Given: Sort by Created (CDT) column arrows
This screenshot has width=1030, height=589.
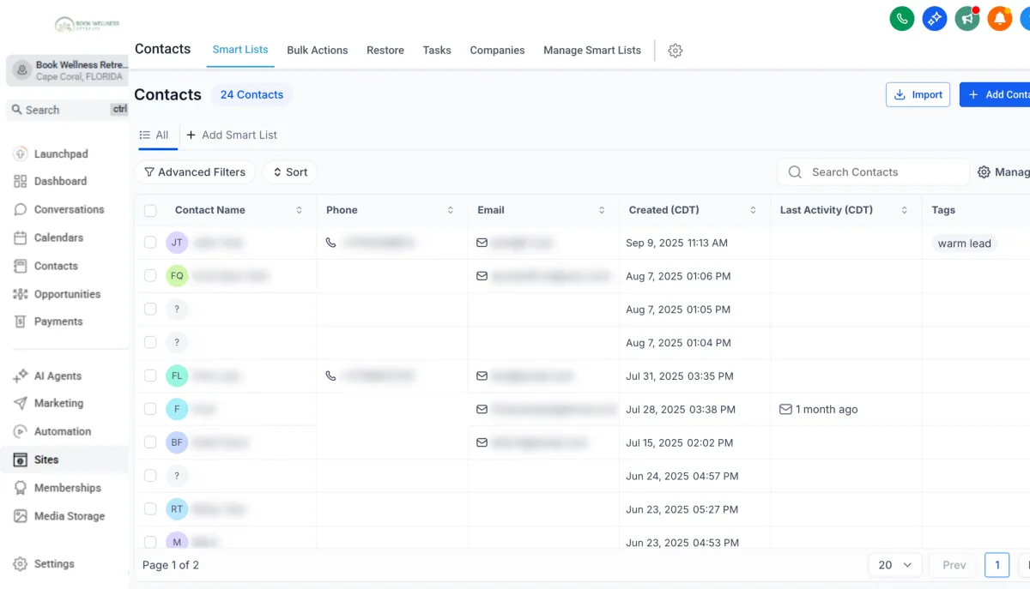Looking at the screenshot, I should point(753,210).
